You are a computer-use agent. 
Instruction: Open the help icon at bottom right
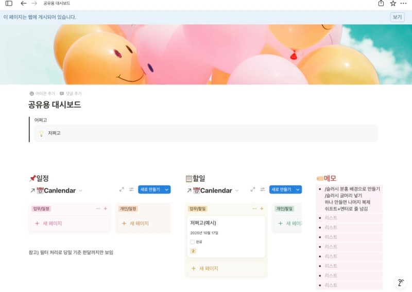(x=401, y=283)
